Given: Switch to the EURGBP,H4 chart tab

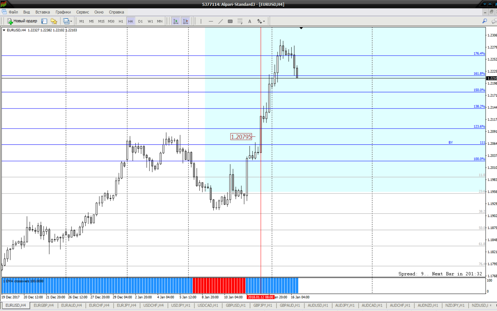Looking at the screenshot, I should coord(43,305).
